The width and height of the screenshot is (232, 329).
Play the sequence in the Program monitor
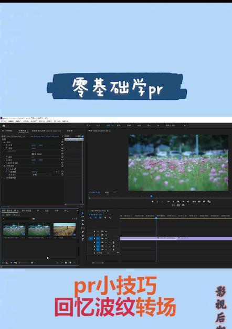pyautogui.click(x=178, y=202)
